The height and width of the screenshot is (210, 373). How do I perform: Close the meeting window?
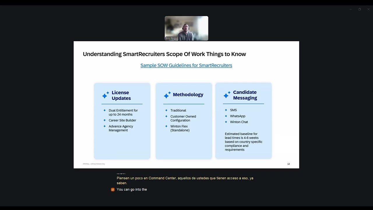pos(369,9)
